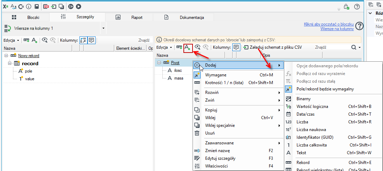The image size is (383, 171).
Task: Toggle Pole/rekord będzie wymagalny option
Action: point(334,89)
